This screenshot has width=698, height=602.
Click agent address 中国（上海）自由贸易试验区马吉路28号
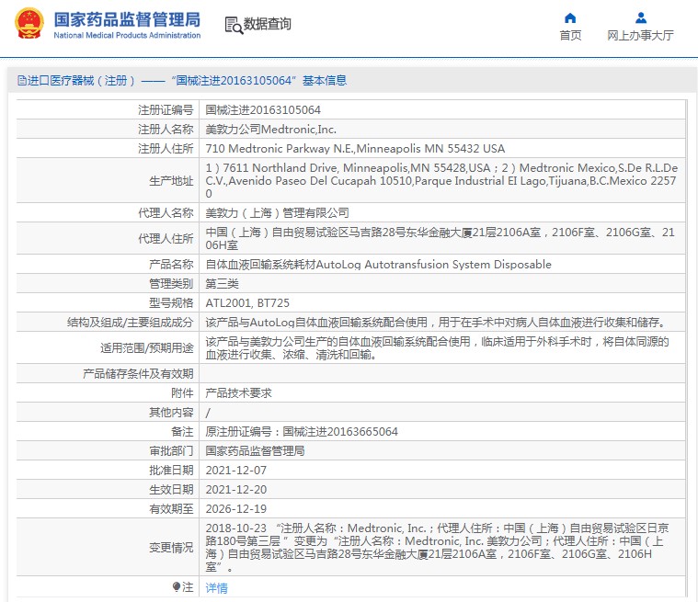[x=440, y=238]
